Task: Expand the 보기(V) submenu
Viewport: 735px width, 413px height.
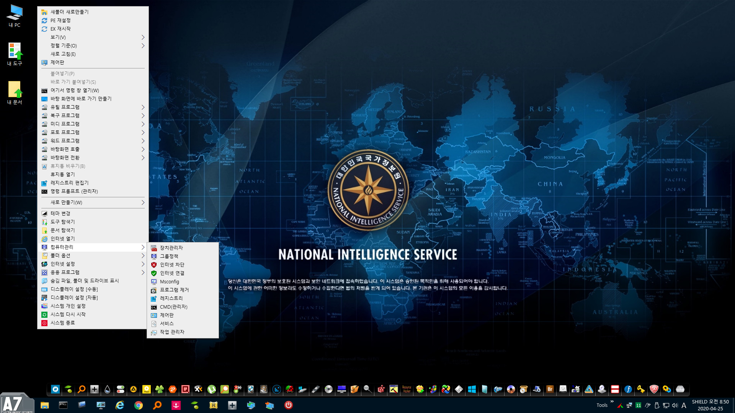Action: tap(93, 37)
